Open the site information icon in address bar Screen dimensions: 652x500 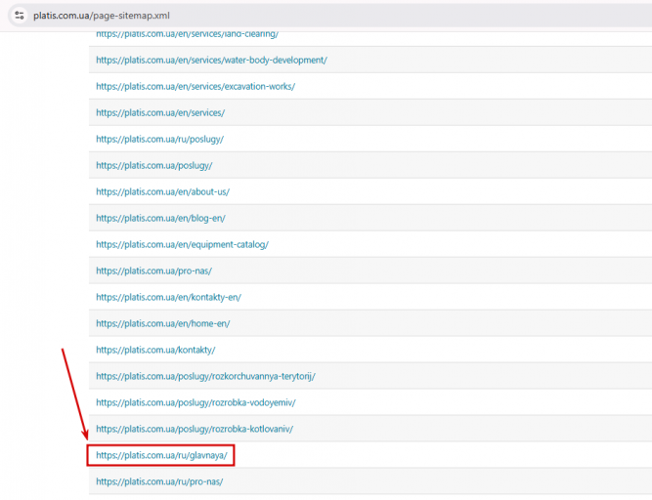tap(20, 16)
